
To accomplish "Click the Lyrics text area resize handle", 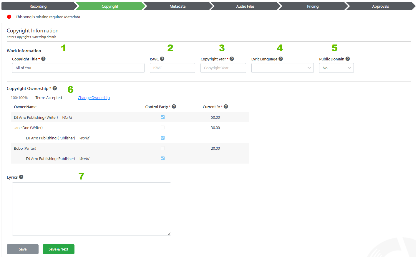I will [169, 234].
